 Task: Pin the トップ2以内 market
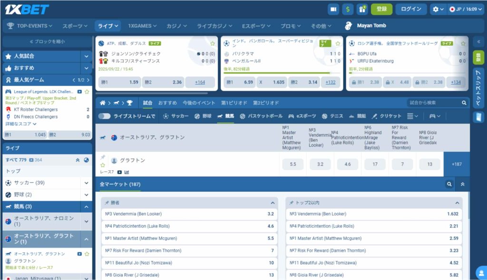tap(292, 203)
